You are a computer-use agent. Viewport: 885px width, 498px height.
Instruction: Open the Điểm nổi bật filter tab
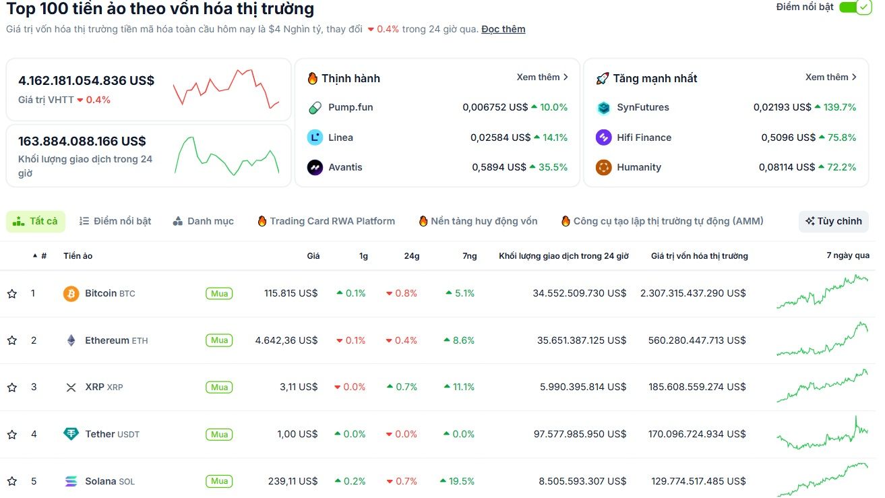115,220
